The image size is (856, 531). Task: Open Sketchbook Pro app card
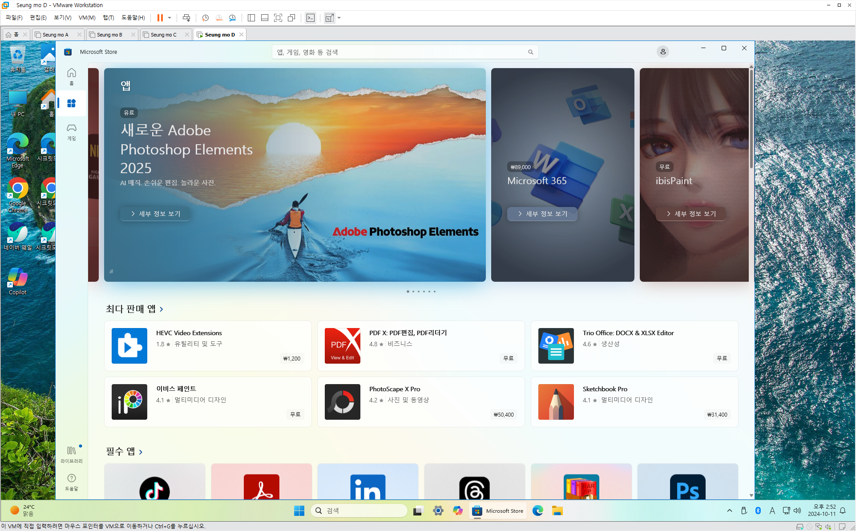pyautogui.click(x=634, y=402)
